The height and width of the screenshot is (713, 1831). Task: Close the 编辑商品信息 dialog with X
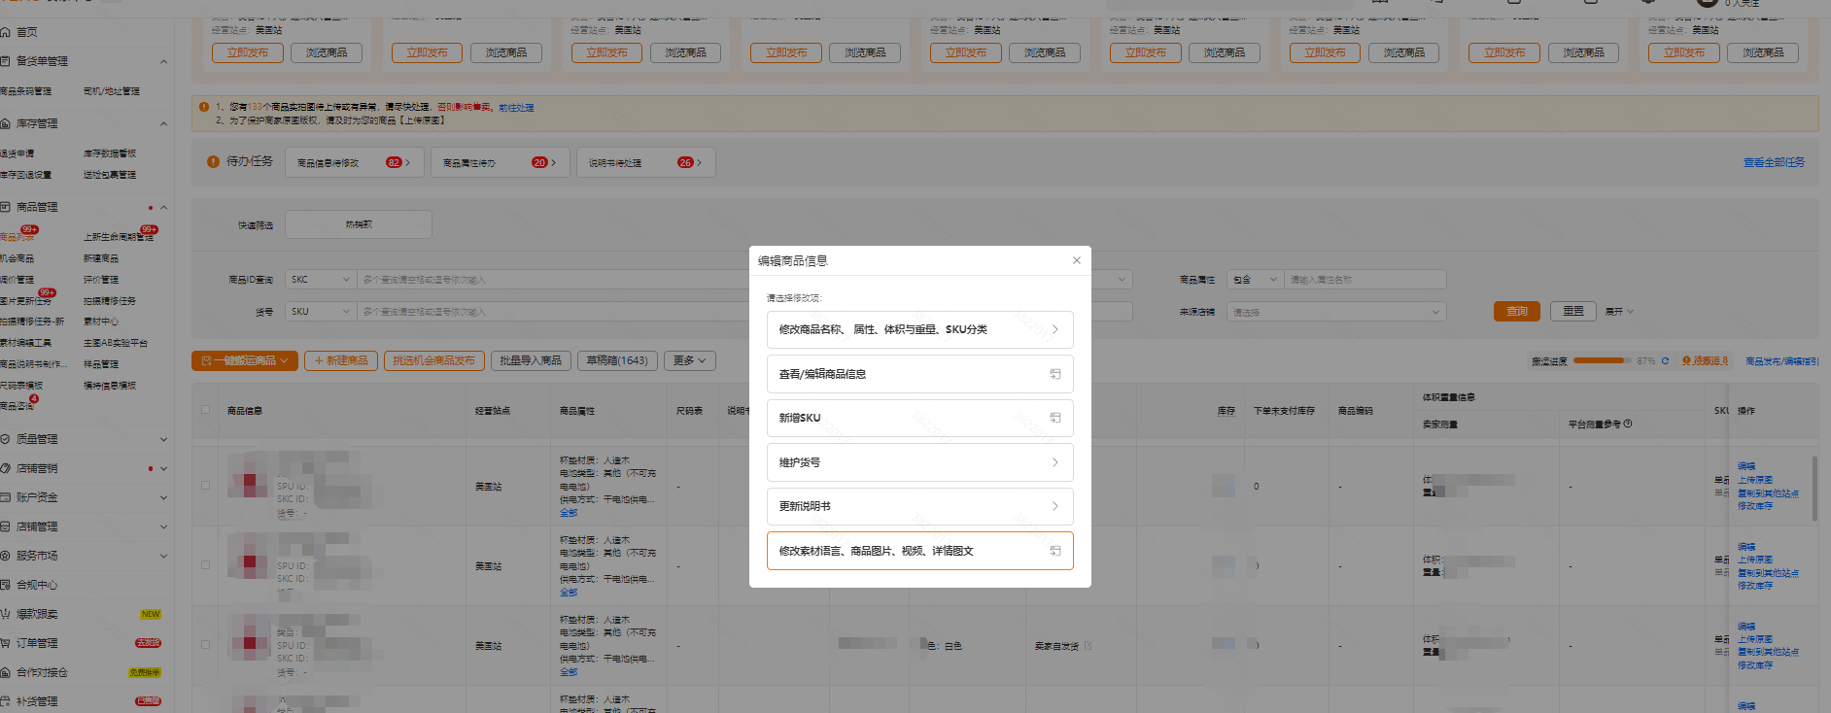pyautogui.click(x=1076, y=260)
